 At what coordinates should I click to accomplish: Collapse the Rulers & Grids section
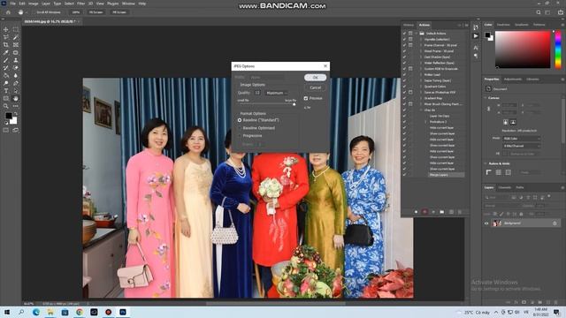[x=486, y=163]
